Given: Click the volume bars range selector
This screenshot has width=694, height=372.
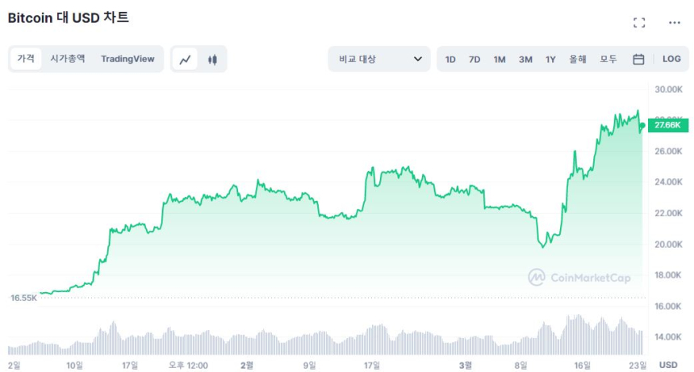Looking at the screenshot, I should coord(323,339).
